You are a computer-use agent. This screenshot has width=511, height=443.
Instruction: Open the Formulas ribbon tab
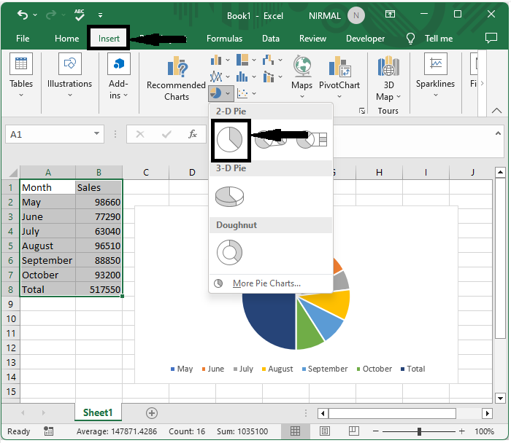(x=224, y=39)
